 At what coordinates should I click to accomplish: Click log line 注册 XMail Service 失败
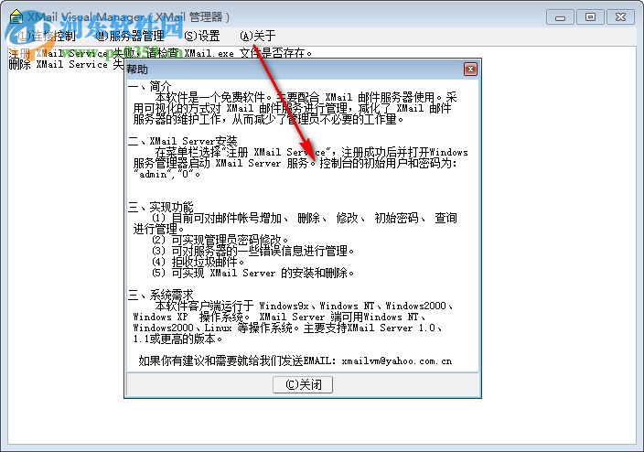[160, 53]
